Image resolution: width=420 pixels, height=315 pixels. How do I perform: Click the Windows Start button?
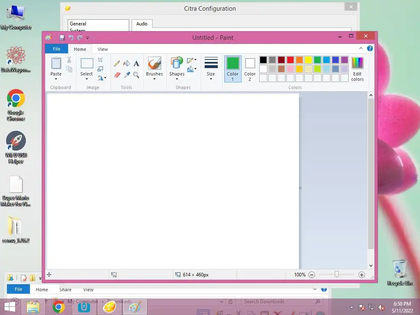pos(10,307)
